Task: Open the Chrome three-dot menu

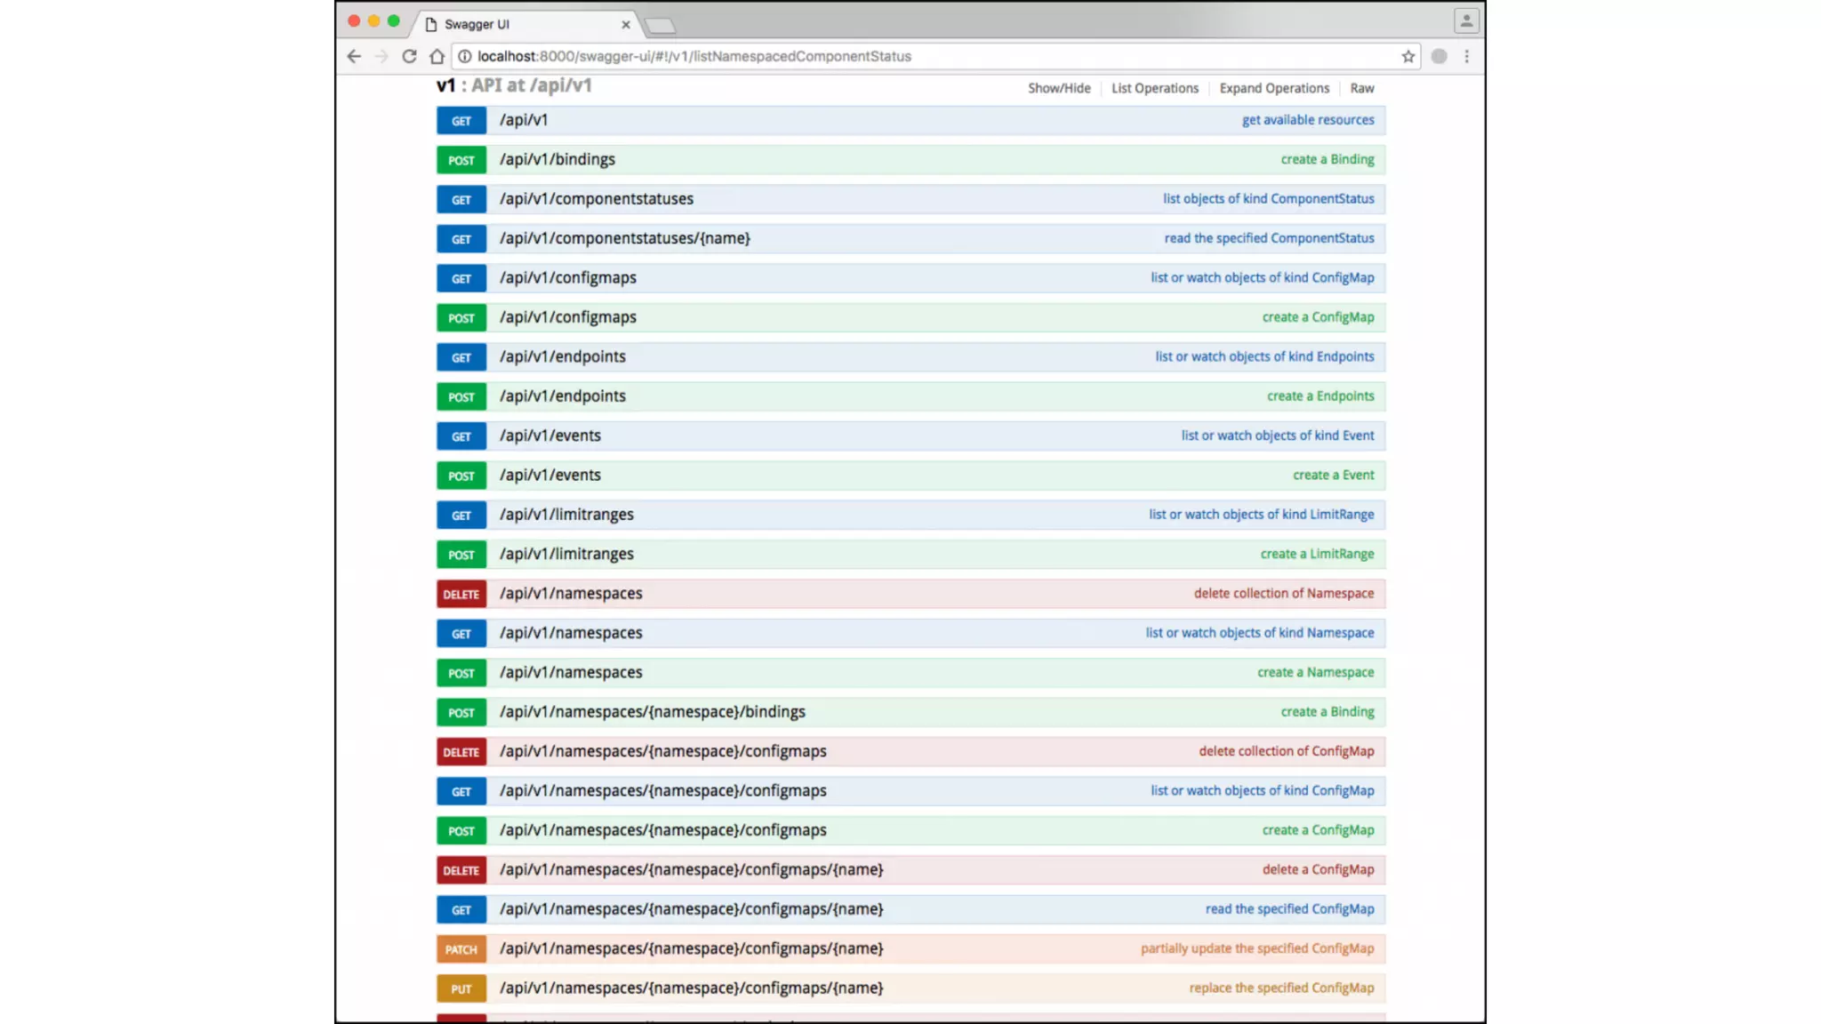Action: (1467, 56)
